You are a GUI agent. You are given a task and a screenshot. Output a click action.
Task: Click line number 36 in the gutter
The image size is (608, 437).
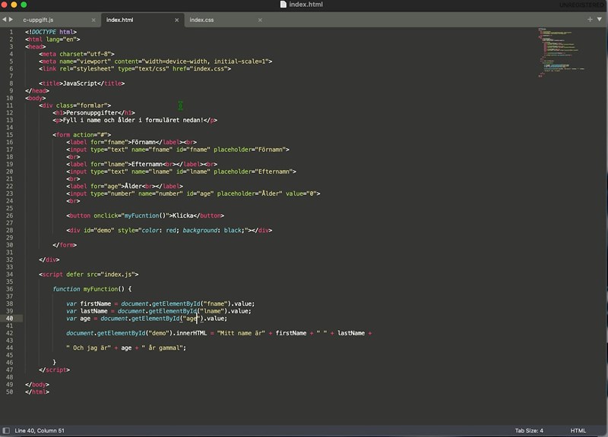(11, 289)
